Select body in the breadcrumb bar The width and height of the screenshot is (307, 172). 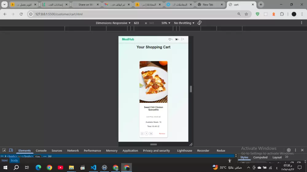click(14, 160)
